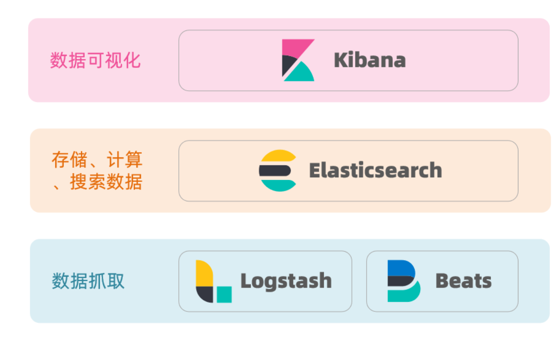Click the dark middle bar of Elasticsearch logo
Image resolution: width=560 pixels, height=343 pixels.
pyautogui.click(x=275, y=170)
